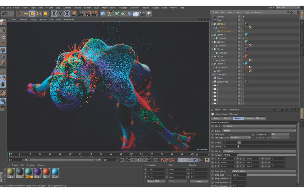This screenshot has height=193, width=304.
Task: Activate the Scale tool in top toolbar
Action: coord(32,14)
